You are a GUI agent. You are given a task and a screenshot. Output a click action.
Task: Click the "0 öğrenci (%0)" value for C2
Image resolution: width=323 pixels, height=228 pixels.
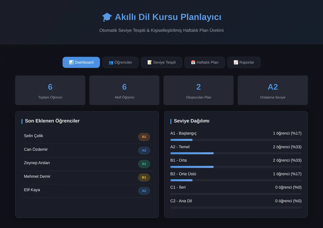(288, 201)
